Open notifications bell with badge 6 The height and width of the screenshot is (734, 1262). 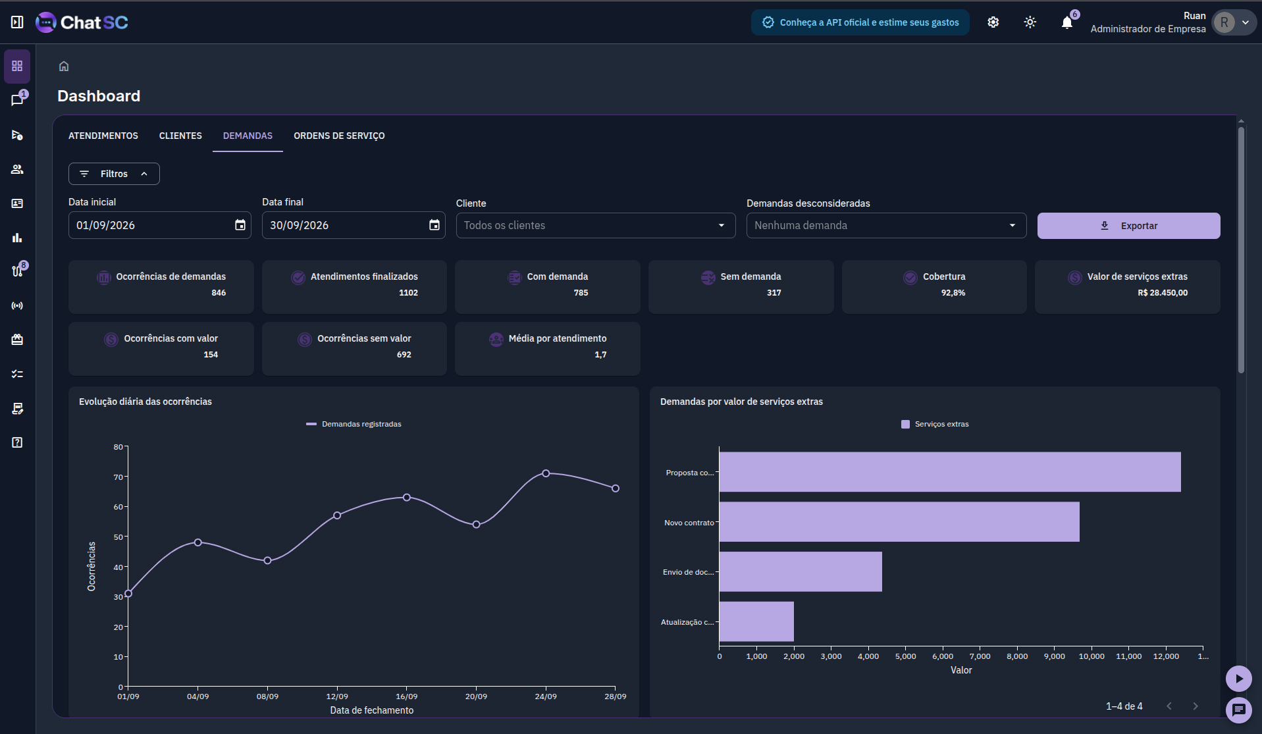[x=1067, y=22]
